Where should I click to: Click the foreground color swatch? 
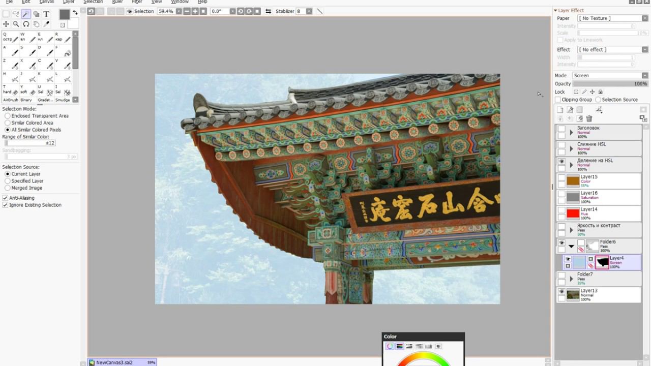pos(65,15)
